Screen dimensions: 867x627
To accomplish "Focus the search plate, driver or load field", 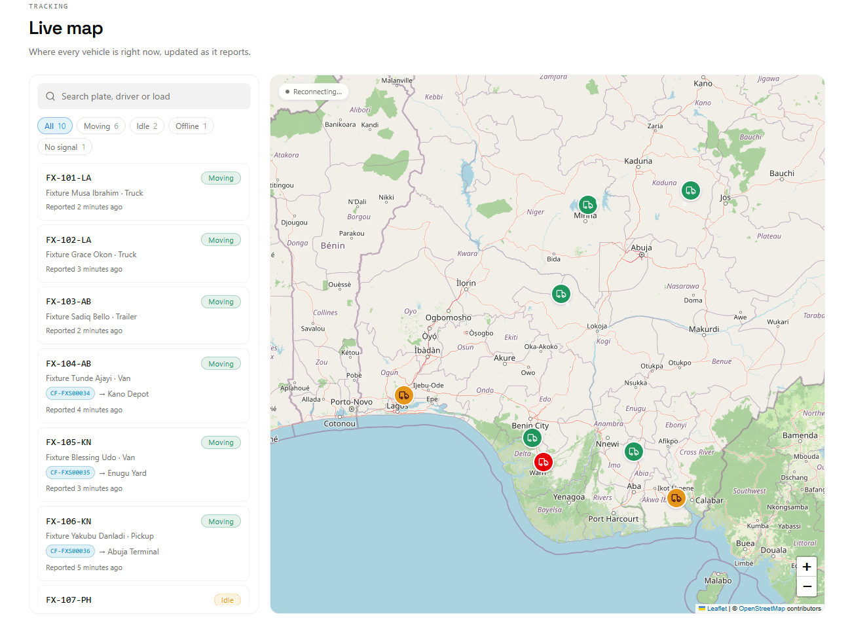I will click(144, 96).
